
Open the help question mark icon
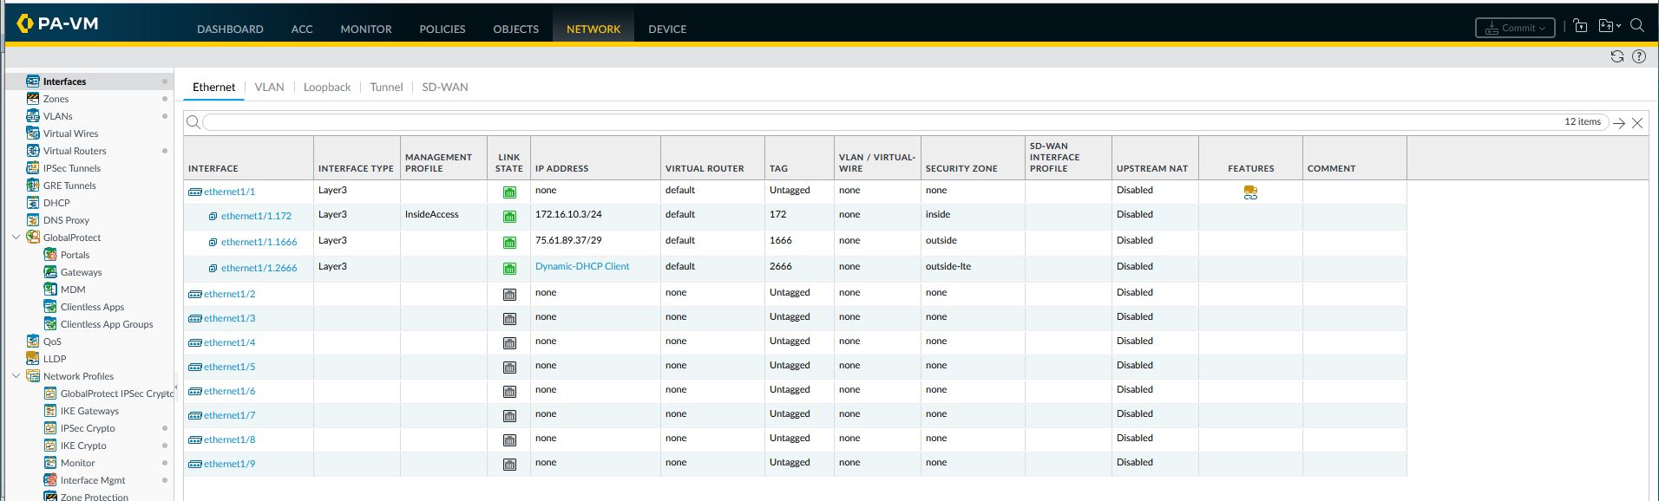(x=1639, y=56)
